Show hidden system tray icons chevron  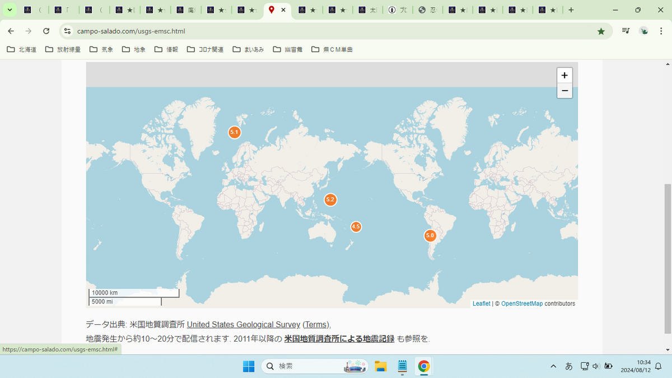pos(553,366)
